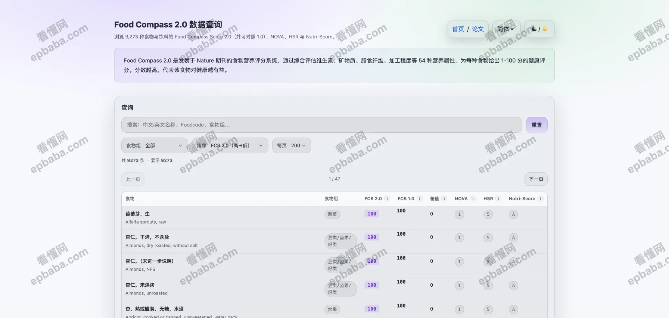Click NOVA badge 1 in dry roasted almonds row
The width and height of the screenshot is (669, 318).
pos(459,238)
